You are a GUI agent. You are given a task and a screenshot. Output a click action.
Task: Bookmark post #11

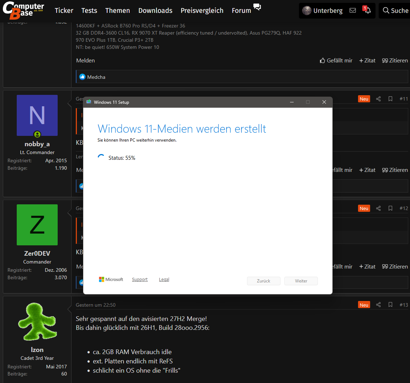click(390, 99)
